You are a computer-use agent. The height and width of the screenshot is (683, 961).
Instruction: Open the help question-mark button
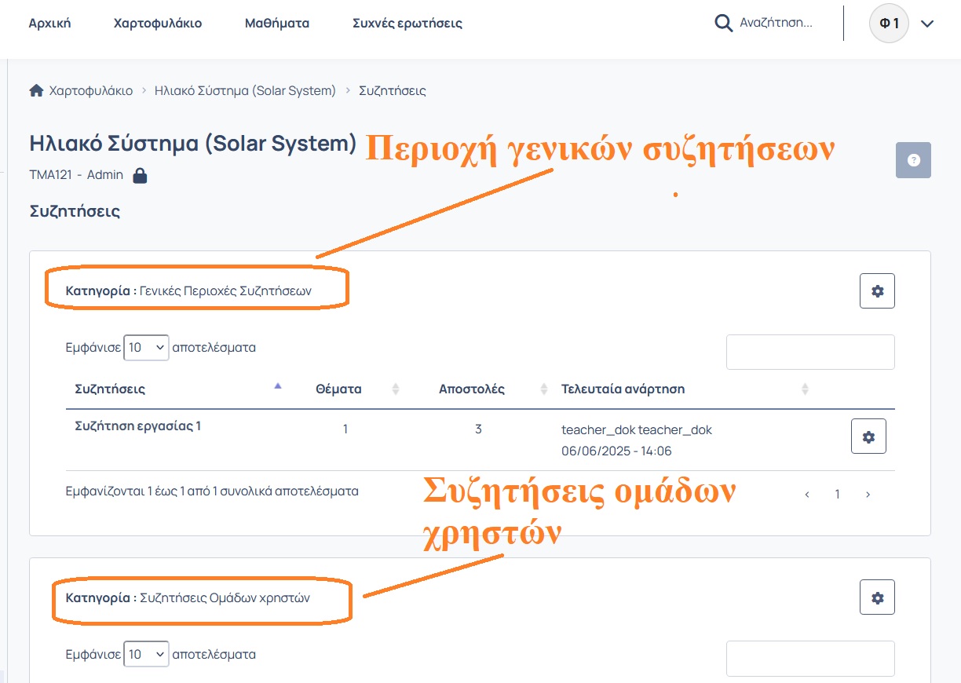(913, 160)
